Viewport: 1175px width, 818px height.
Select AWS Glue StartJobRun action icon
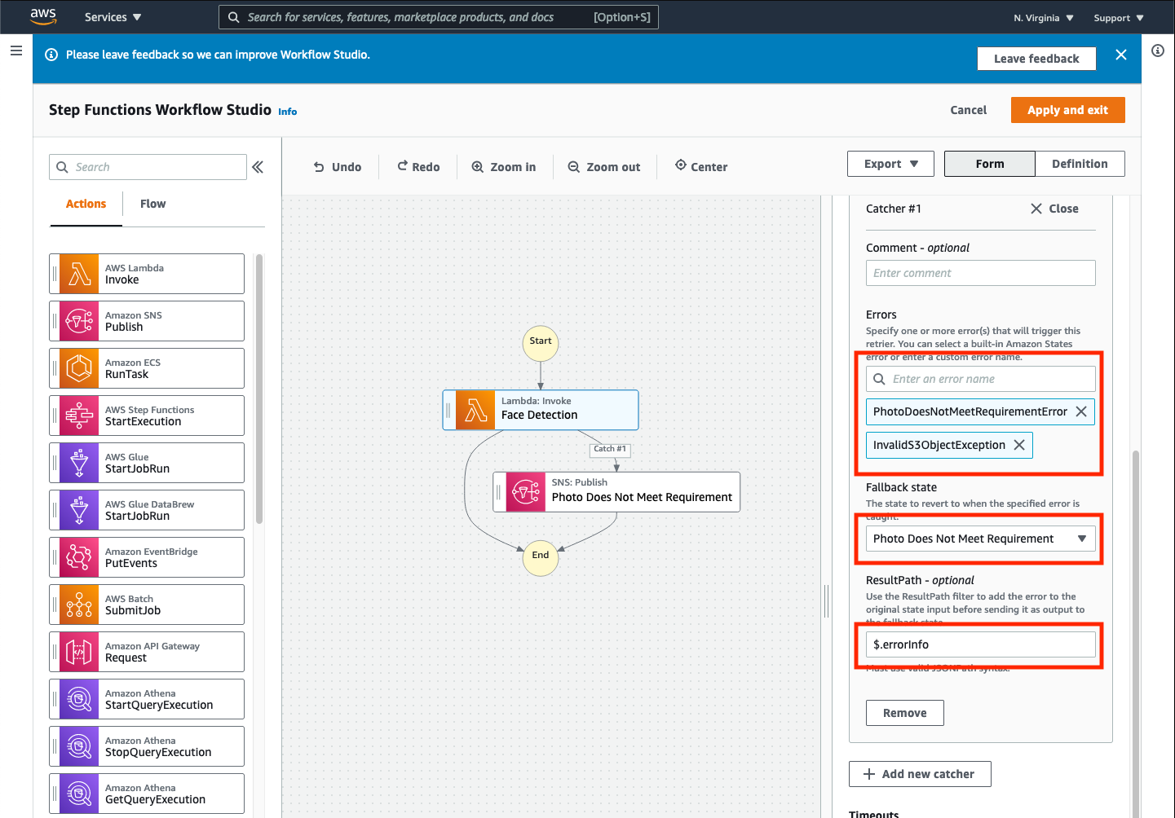(x=79, y=463)
